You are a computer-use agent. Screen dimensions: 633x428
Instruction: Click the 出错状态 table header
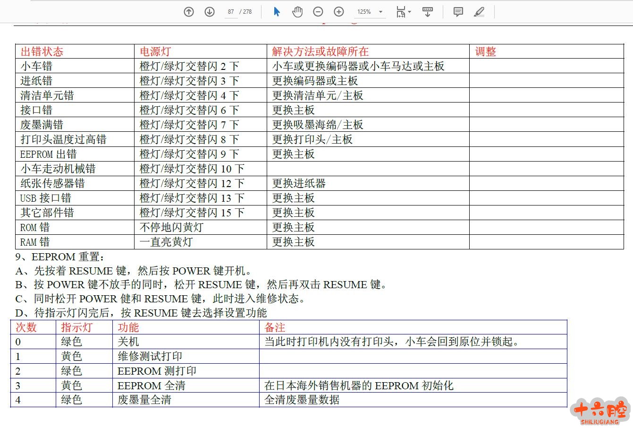[42, 52]
